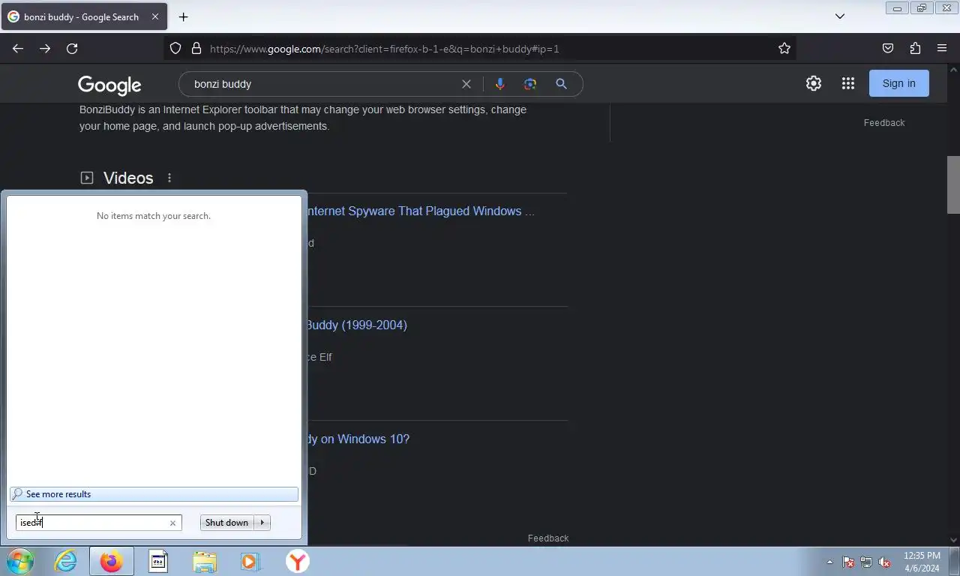Select the bonzi buddy Google Search tab
The image size is (960, 576).
pyautogui.click(x=84, y=16)
